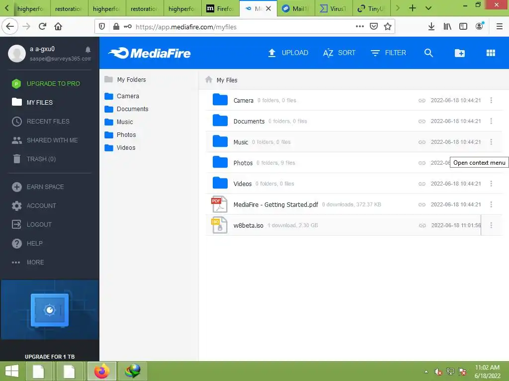Switch to the Mail tab
This screenshot has width=509, height=381.
(296, 9)
